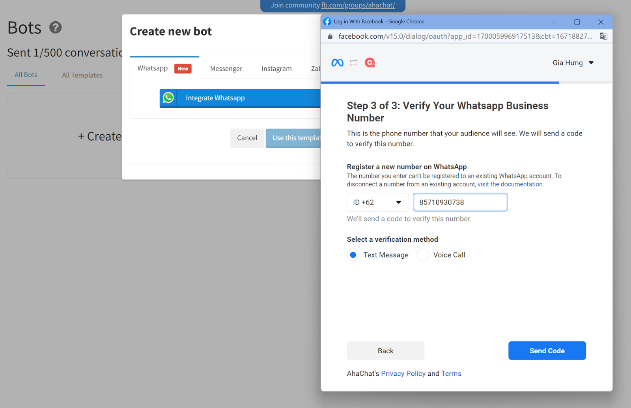Image resolution: width=631 pixels, height=408 pixels.
Task: Click the + Create bot card
Action: (x=65, y=136)
